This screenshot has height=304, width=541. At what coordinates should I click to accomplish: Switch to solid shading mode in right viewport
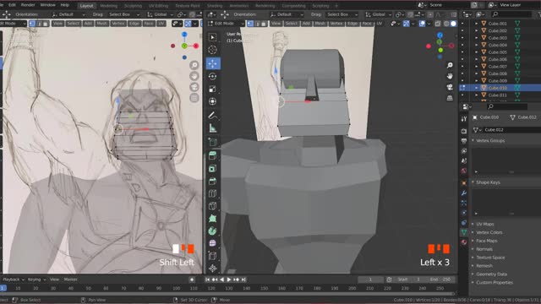(453, 24)
